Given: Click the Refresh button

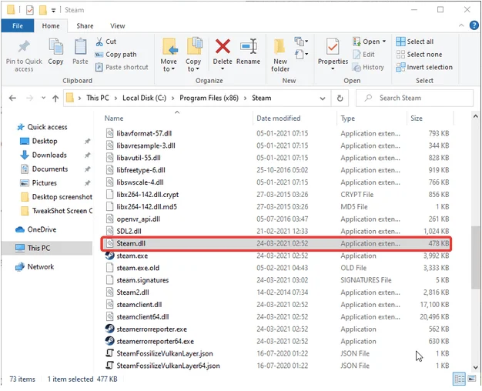Looking at the screenshot, I should coord(340,99).
